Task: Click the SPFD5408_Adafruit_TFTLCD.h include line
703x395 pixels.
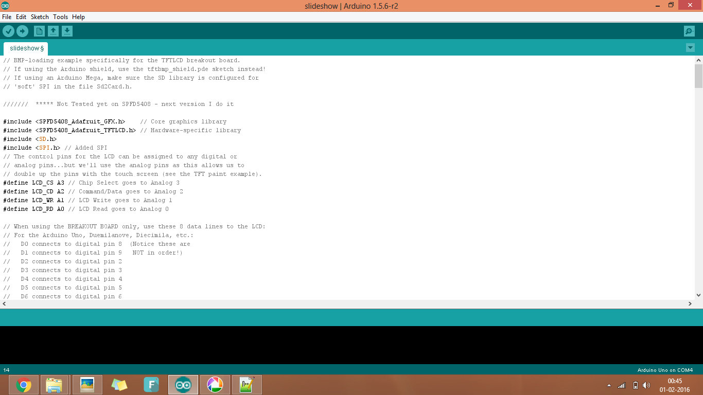Action: 122,130
